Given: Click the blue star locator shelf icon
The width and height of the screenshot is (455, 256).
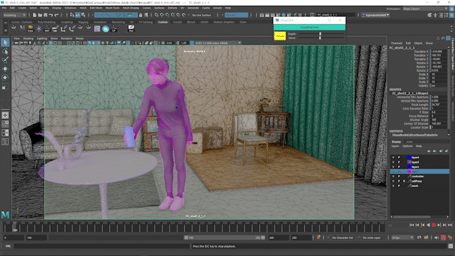Looking at the screenshot, I should point(39,28).
